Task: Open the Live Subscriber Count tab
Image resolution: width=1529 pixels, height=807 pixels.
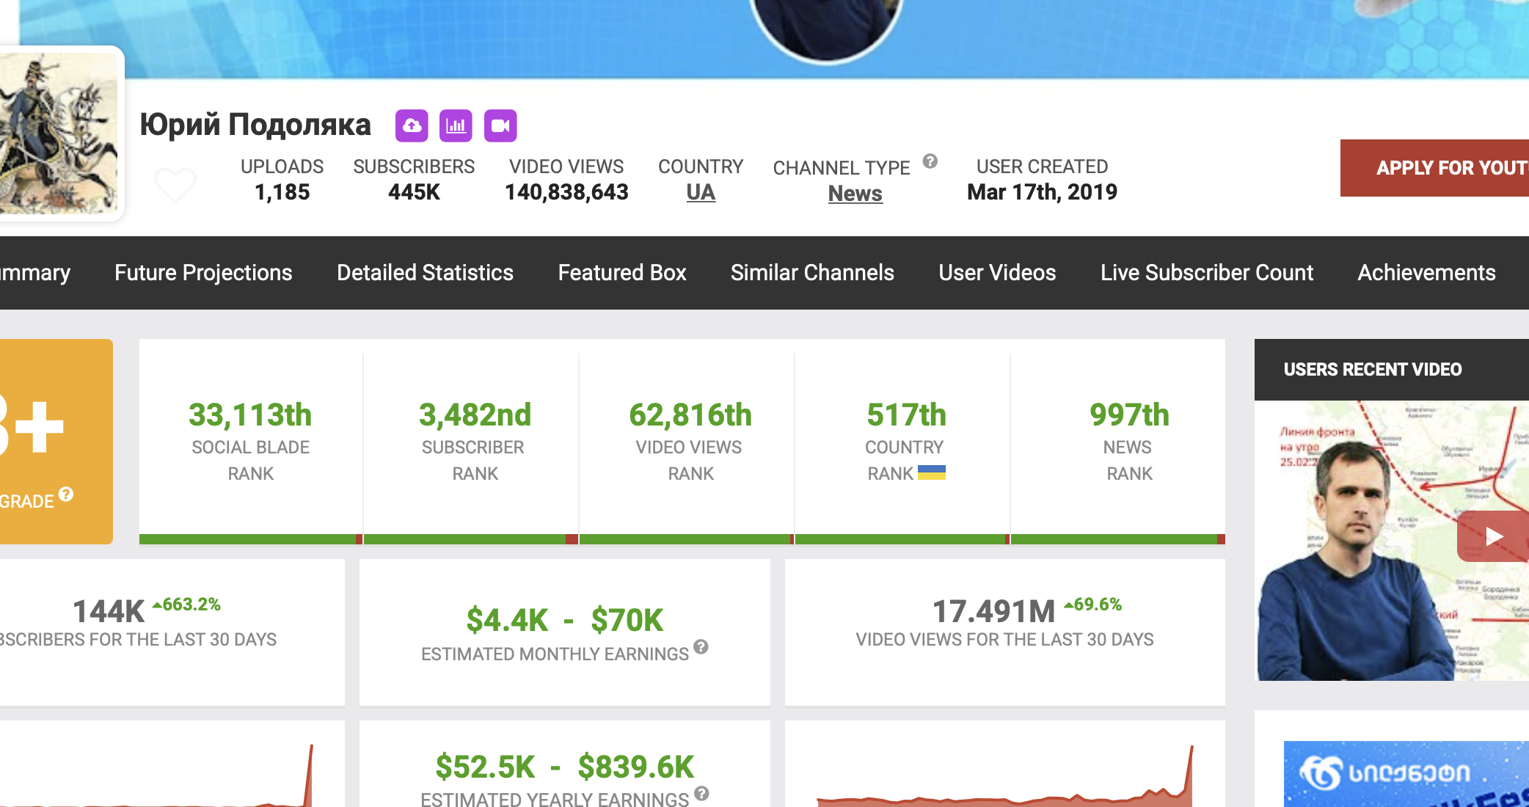Action: pyautogui.click(x=1206, y=273)
